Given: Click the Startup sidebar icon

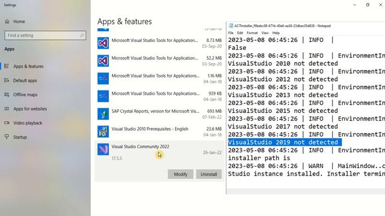Looking at the screenshot, I should (x=7, y=137).
